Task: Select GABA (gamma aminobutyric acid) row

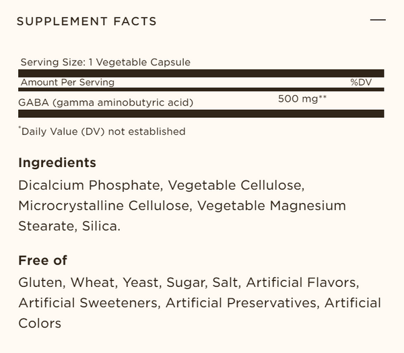Action: point(201,100)
